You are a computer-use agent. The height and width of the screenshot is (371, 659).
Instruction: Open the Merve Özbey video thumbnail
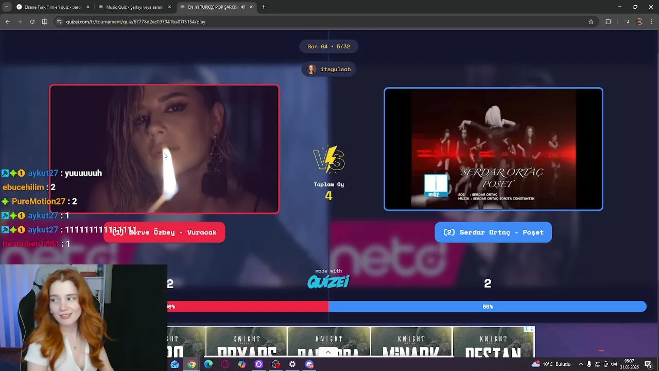pos(164,149)
